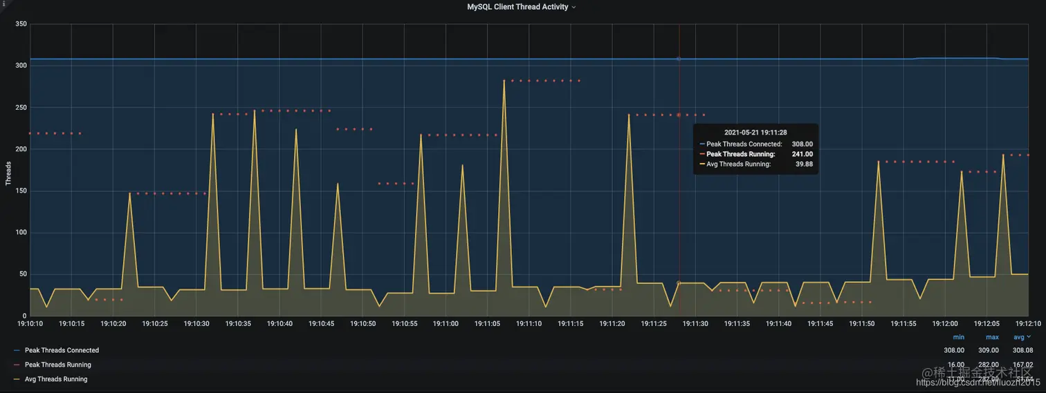
Task: Click the 282.00 max value in the Peak Threads Running row
Action: tap(989, 365)
